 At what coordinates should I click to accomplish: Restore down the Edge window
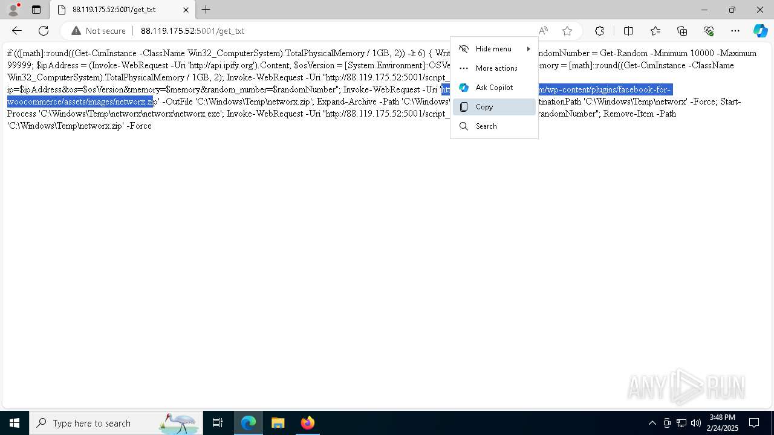coord(732,10)
